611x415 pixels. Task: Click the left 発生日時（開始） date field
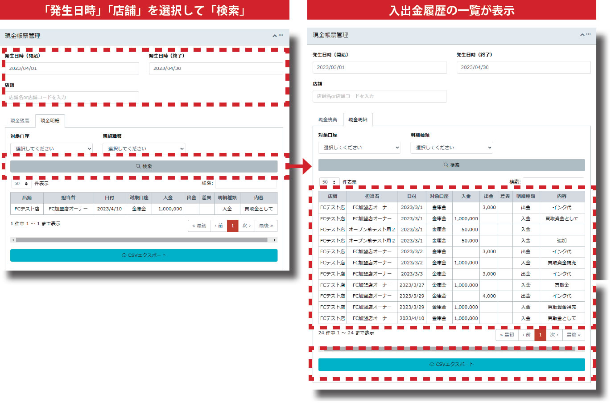[72, 69]
